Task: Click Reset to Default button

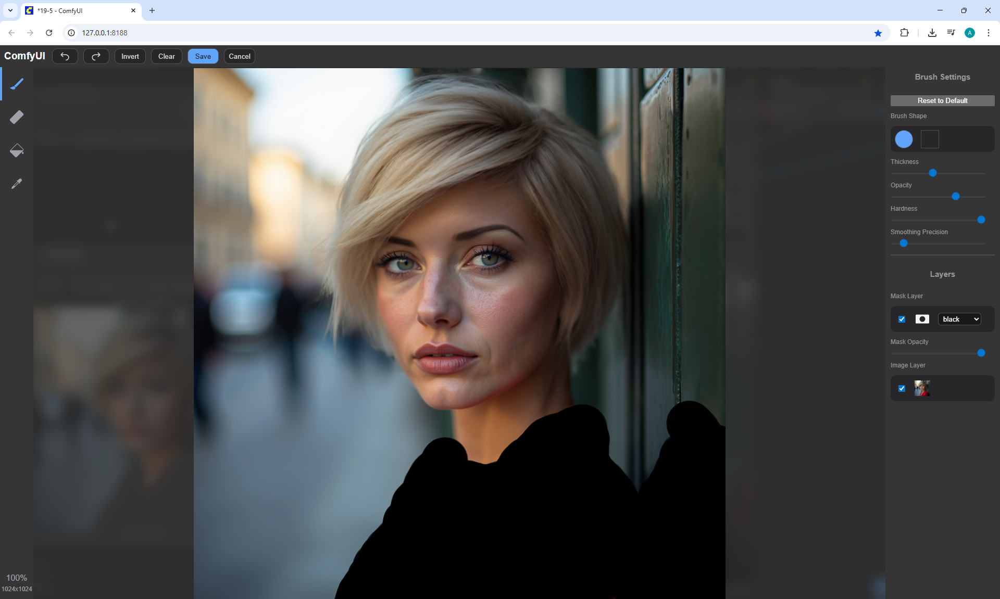Action: click(942, 100)
